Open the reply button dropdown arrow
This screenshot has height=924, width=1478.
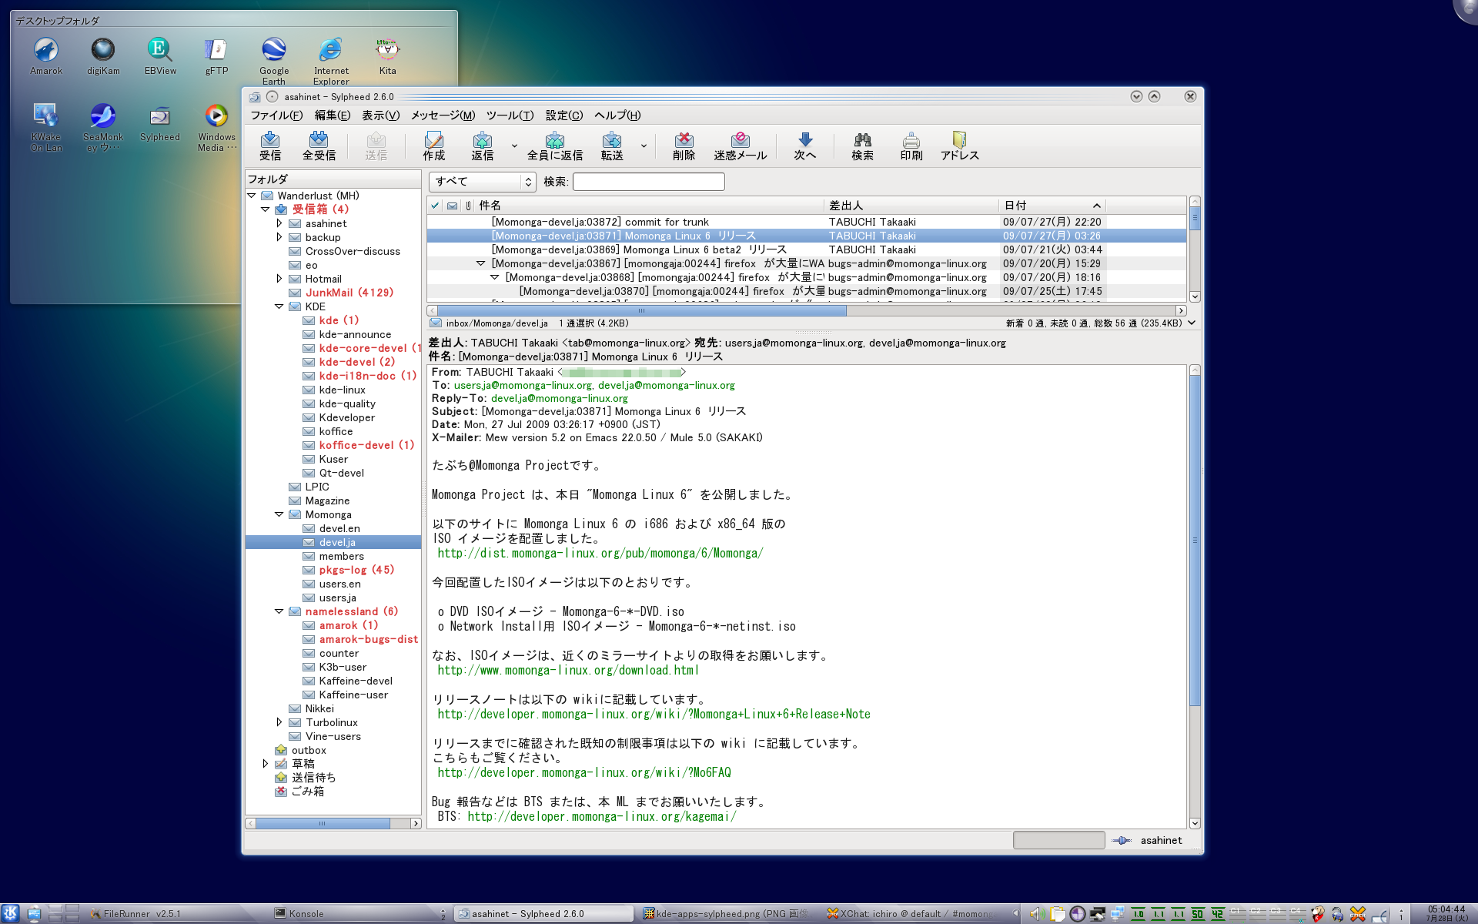click(514, 146)
